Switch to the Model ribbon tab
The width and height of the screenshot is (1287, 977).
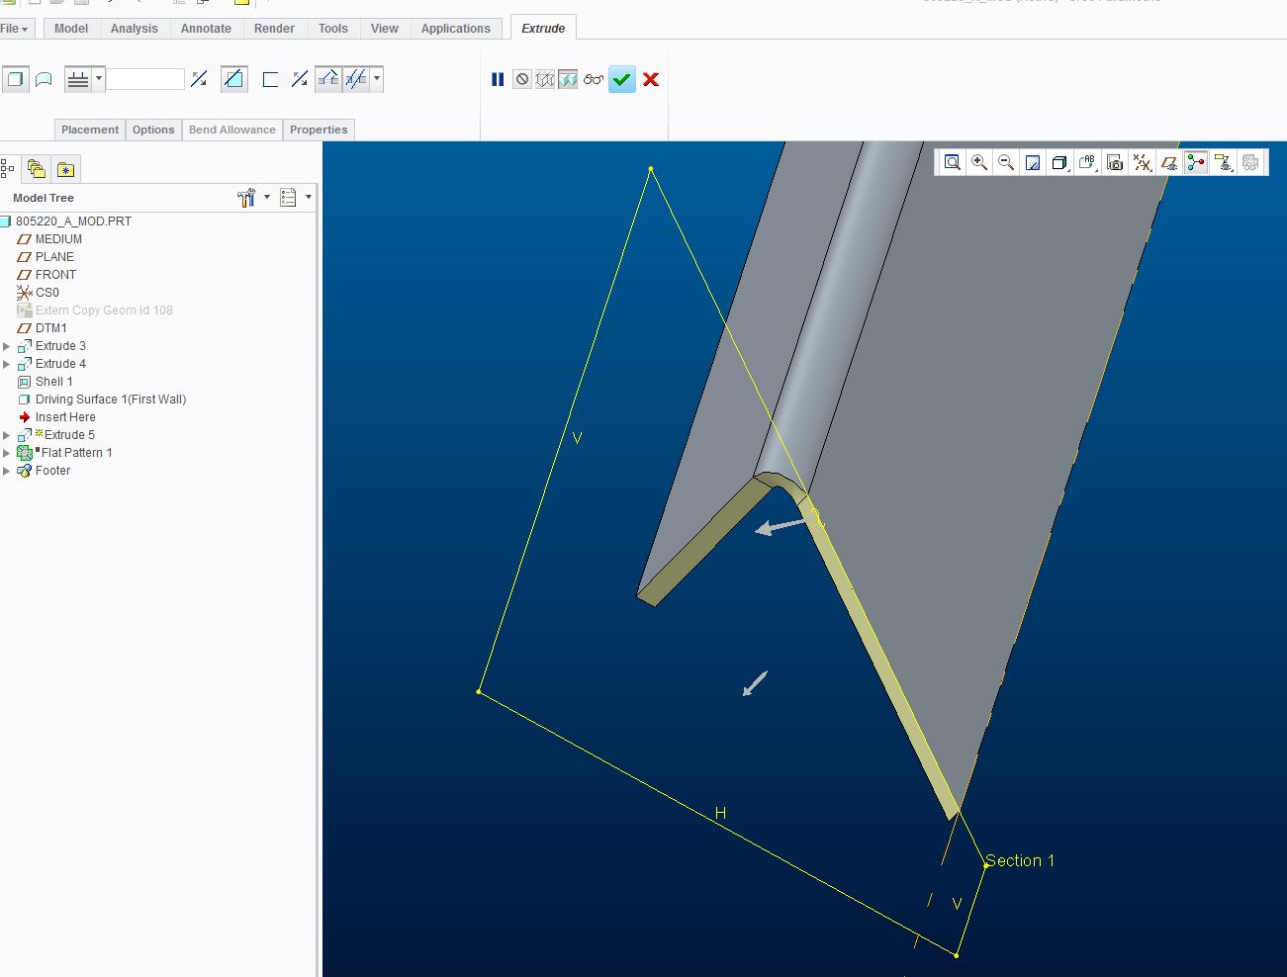(x=71, y=29)
